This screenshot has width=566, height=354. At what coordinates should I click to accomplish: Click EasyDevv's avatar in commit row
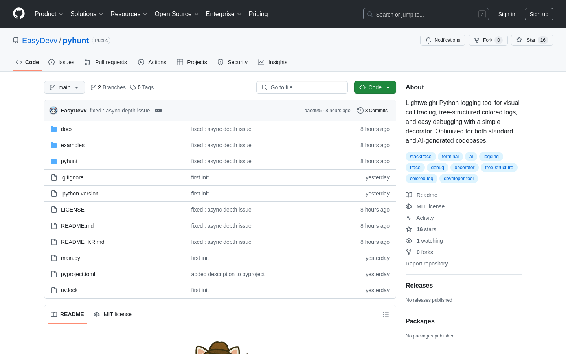pyautogui.click(x=53, y=111)
